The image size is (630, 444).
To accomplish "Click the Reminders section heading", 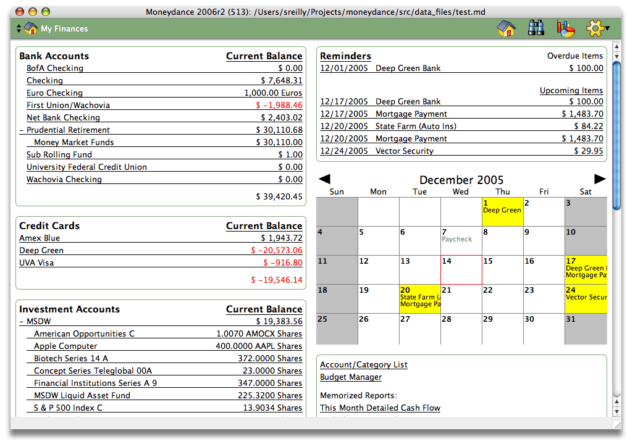I will (345, 56).
